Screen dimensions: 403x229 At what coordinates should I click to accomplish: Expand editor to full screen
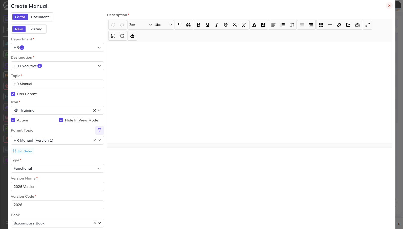[x=368, y=25]
